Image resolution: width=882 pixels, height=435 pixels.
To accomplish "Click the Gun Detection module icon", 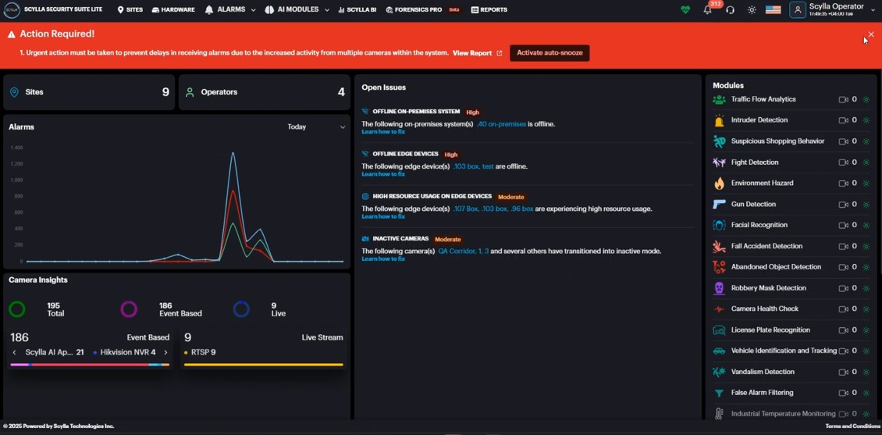I will tap(719, 205).
